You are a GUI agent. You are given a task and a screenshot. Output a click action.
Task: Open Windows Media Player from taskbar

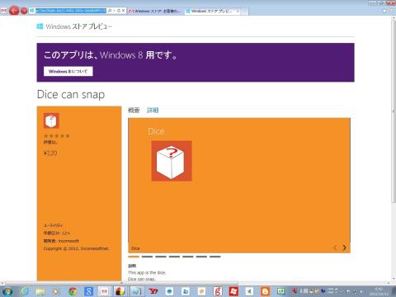56,291
